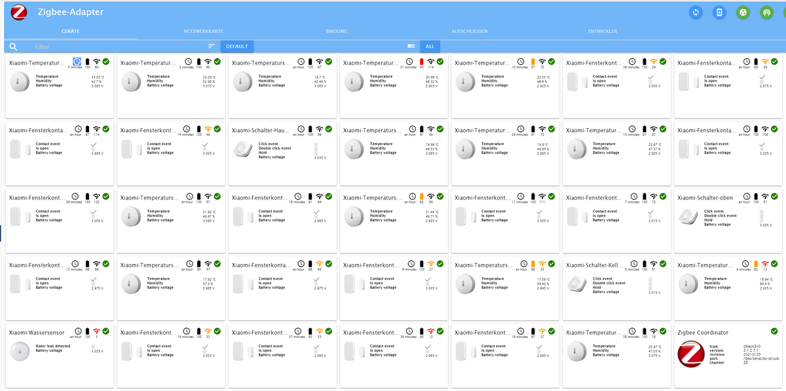The width and height of the screenshot is (786, 391).
Task: Click the sort icon beside DEFAULT
Action: click(x=212, y=46)
